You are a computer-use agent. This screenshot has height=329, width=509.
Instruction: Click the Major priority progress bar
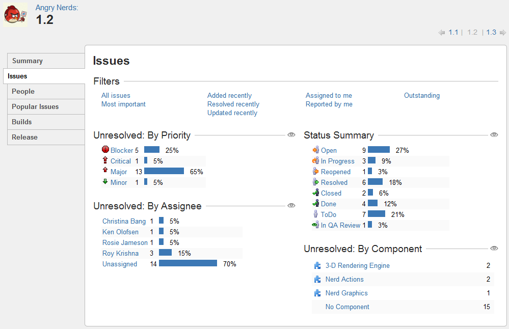pos(164,171)
